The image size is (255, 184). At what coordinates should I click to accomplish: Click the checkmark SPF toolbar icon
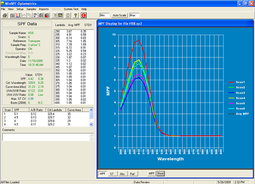[x=35, y=15]
